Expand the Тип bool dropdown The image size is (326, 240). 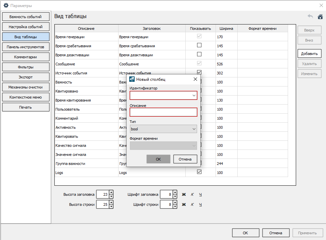pos(194,129)
